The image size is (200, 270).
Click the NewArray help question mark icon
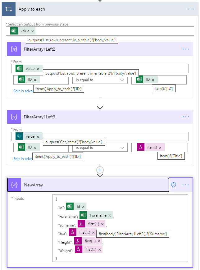[174, 185]
